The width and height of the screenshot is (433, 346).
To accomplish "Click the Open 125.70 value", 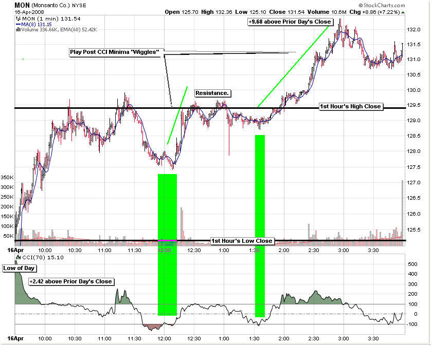I will click(182, 12).
